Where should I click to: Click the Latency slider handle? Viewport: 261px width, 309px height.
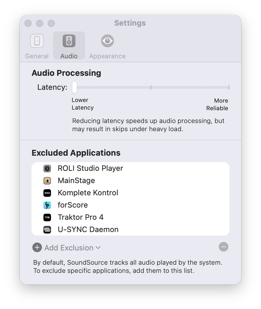point(75,87)
